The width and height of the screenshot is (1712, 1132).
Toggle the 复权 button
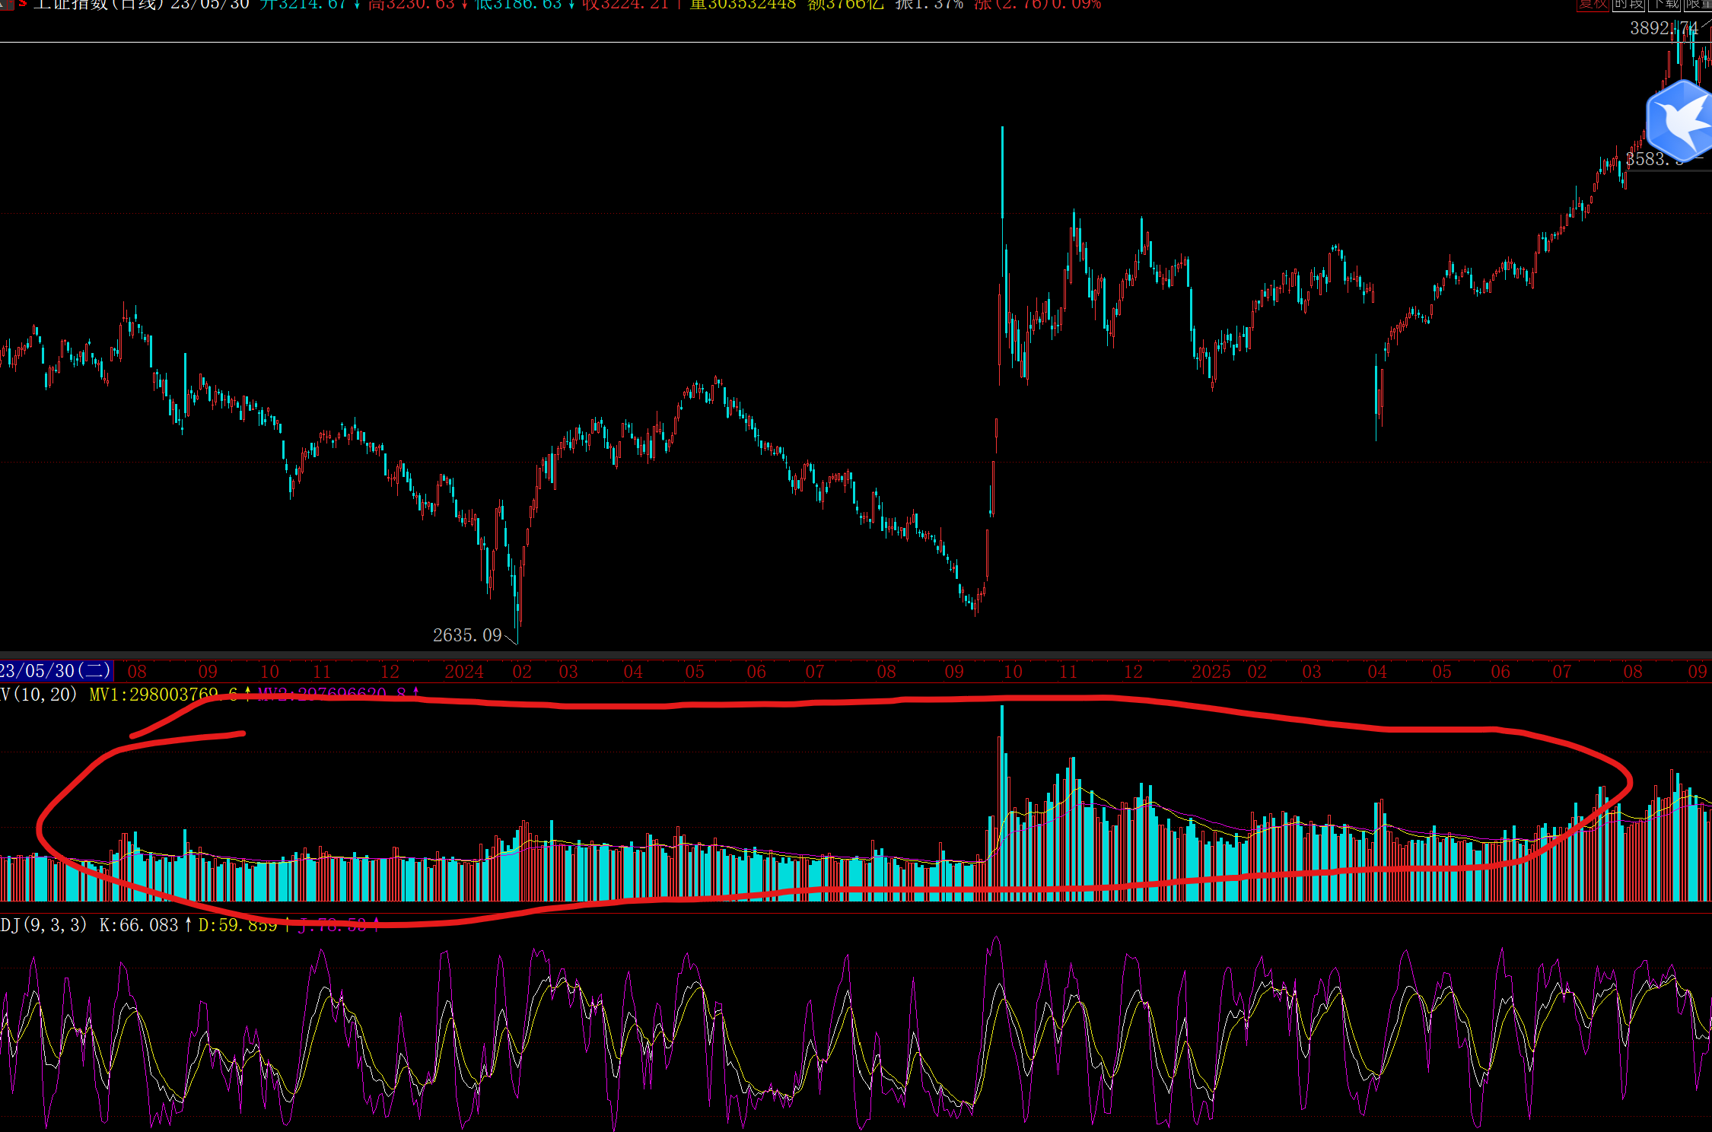(x=1592, y=5)
